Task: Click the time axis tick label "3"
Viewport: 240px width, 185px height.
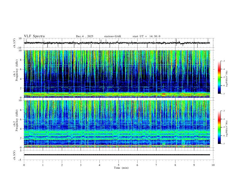Action: point(81,165)
